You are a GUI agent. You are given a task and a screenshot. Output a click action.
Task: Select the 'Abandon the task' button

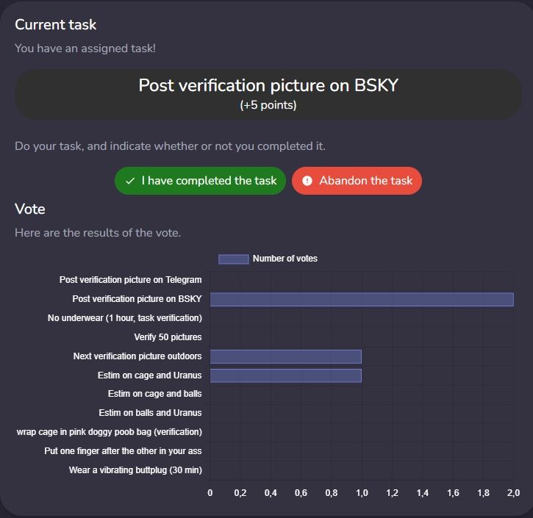[357, 181]
